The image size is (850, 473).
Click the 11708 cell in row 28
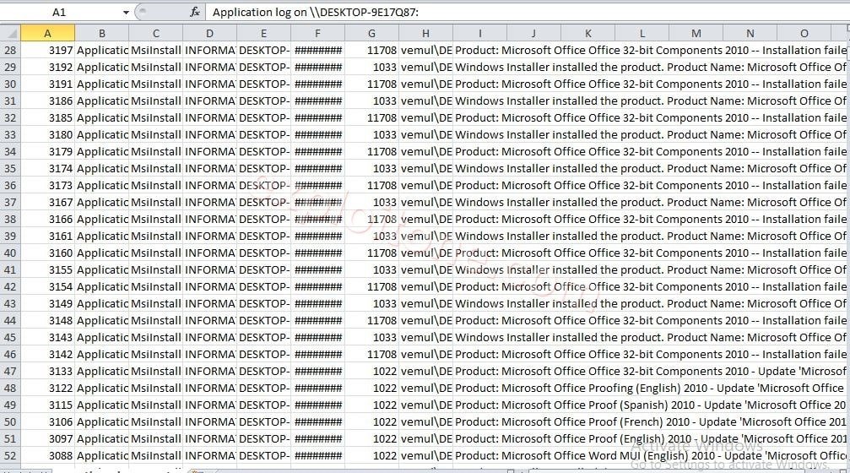coord(371,51)
